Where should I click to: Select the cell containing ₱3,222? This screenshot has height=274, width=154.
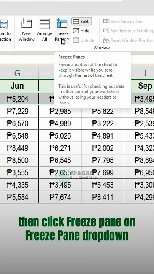click(103, 124)
